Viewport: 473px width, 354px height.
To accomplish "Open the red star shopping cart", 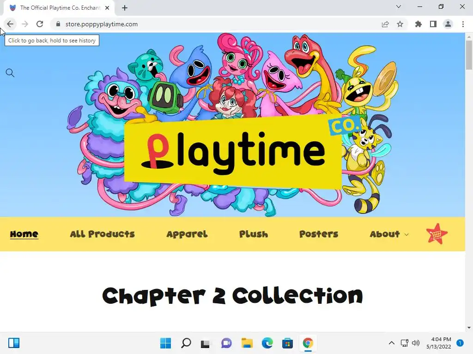I will (437, 234).
